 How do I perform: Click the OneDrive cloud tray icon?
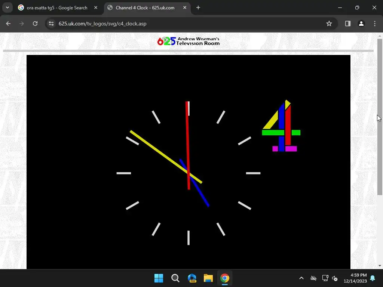coord(313,278)
